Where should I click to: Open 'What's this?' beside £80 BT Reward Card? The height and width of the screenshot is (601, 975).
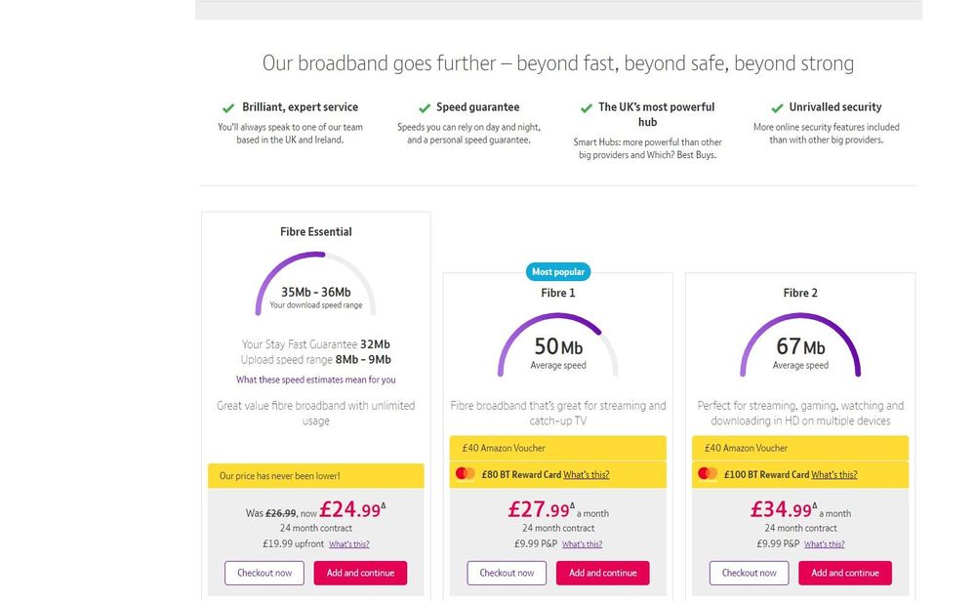pyautogui.click(x=586, y=475)
